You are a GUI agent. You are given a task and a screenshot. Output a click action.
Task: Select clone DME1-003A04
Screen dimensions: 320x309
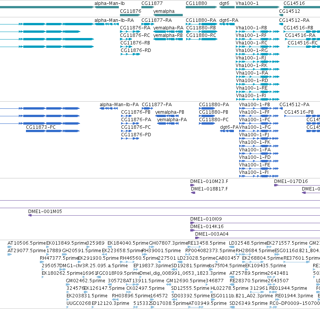coord(212,234)
